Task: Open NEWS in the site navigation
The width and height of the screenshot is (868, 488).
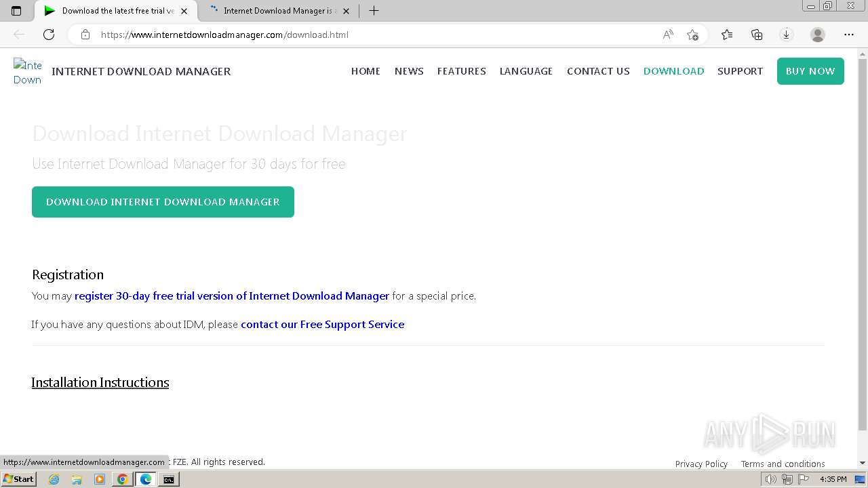Action: pyautogui.click(x=409, y=71)
